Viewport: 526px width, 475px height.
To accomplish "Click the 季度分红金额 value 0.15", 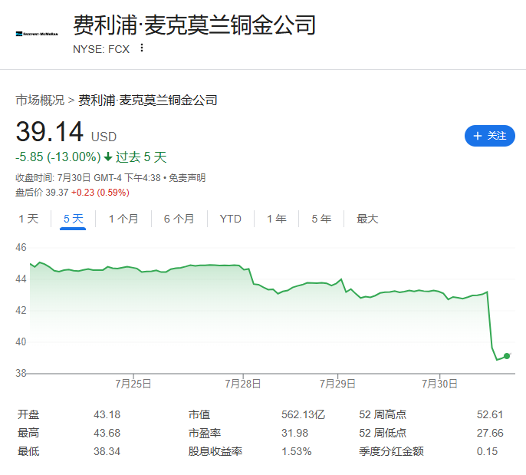I will 487,451.
